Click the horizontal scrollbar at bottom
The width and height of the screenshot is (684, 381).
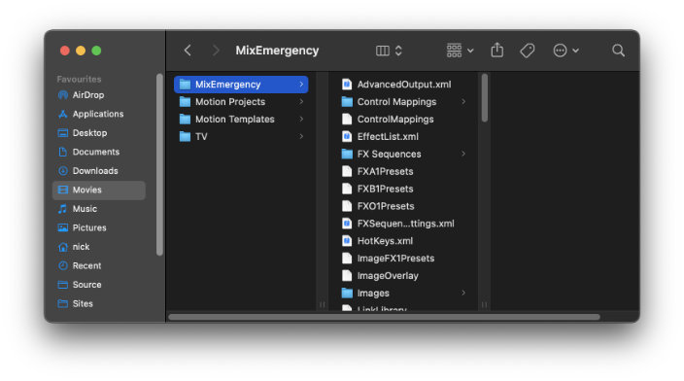click(x=384, y=317)
